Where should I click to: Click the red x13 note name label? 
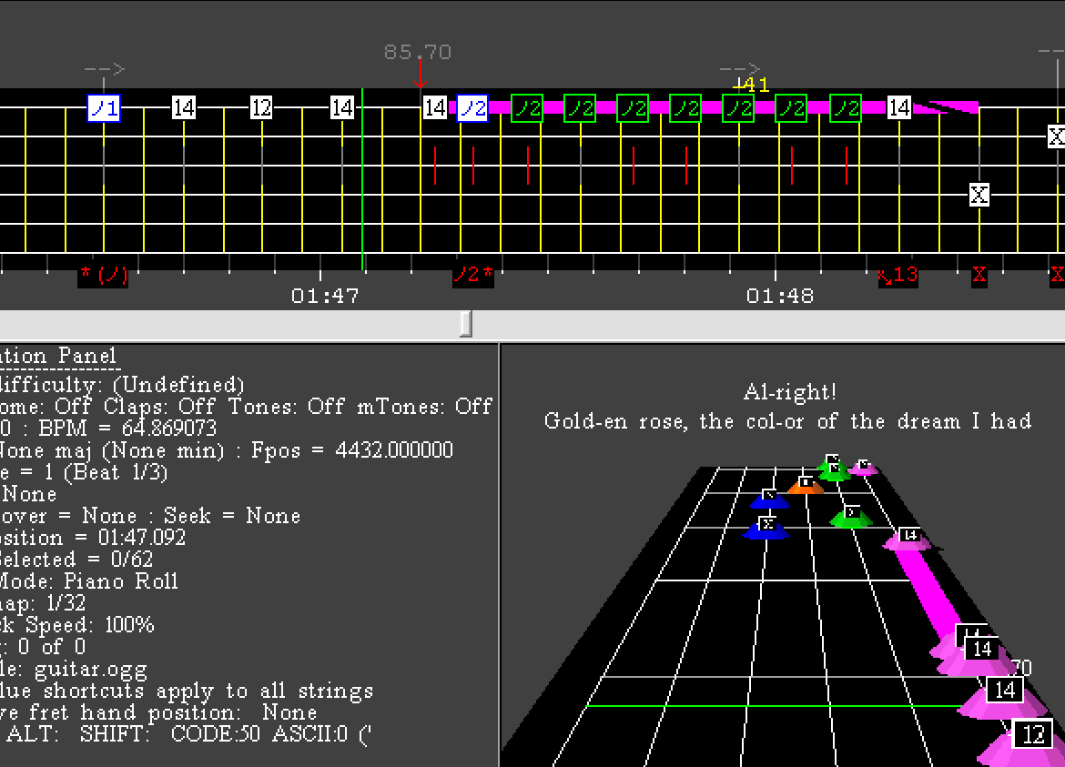point(898,275)
